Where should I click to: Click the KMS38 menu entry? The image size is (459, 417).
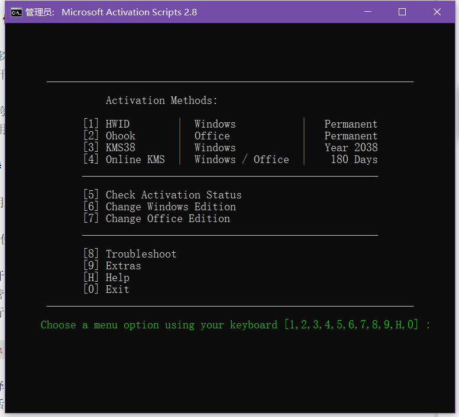(120, 148)
